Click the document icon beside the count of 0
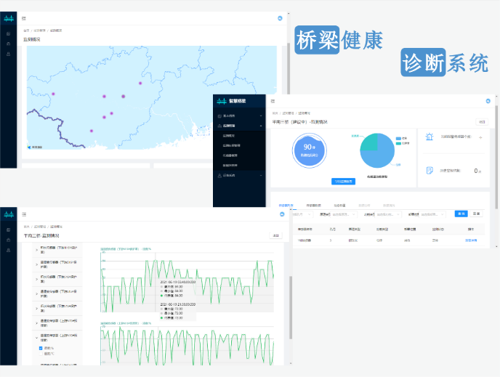Screen dimensions: 500x377 coord(430,170)
